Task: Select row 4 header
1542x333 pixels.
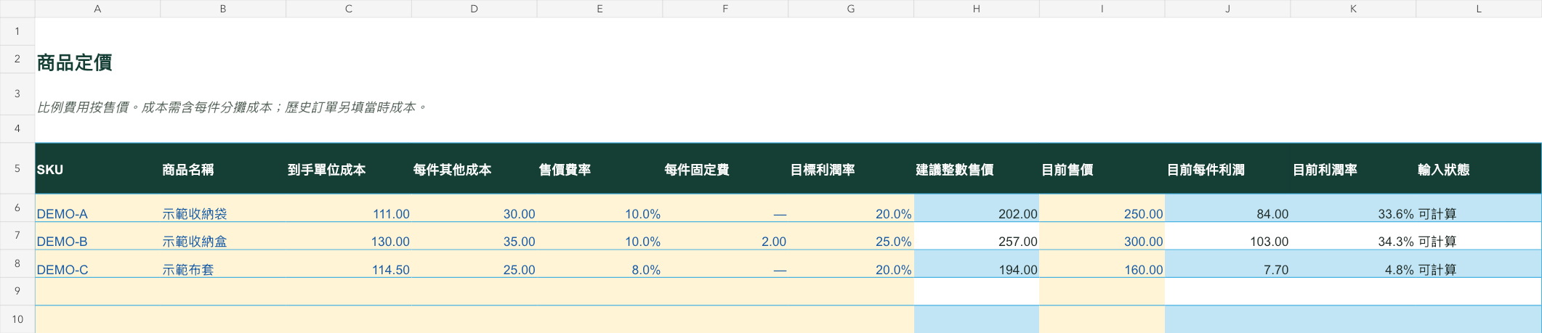Action: 17,128
